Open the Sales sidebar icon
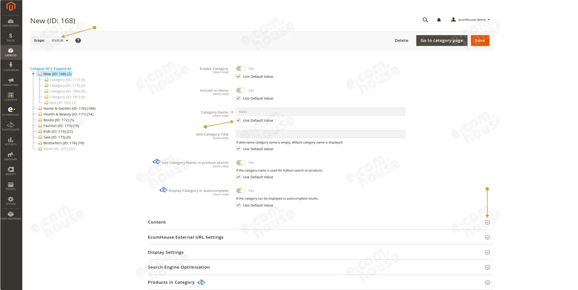Image resolution: width=578 pixels, height=290 pixels. point(11,38)
